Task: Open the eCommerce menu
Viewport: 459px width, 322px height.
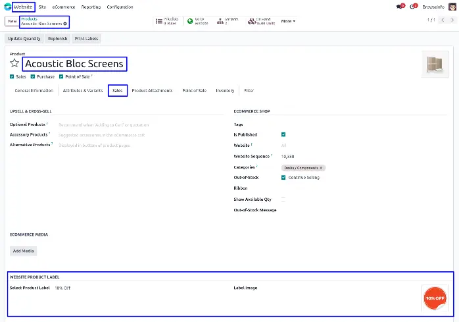Action: pos(64,7)
